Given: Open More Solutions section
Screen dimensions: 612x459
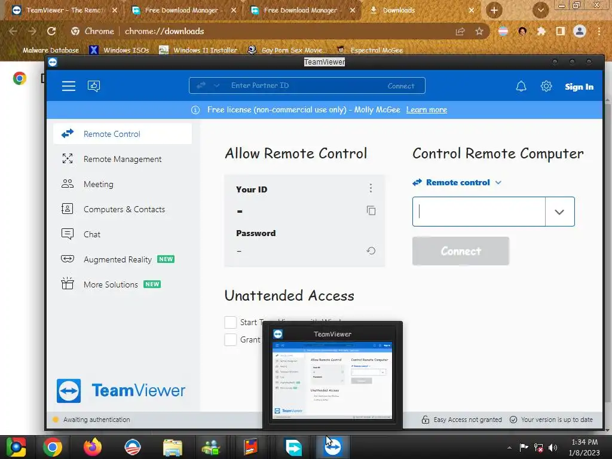Looking at the screenshot, I should coord(123,284).
